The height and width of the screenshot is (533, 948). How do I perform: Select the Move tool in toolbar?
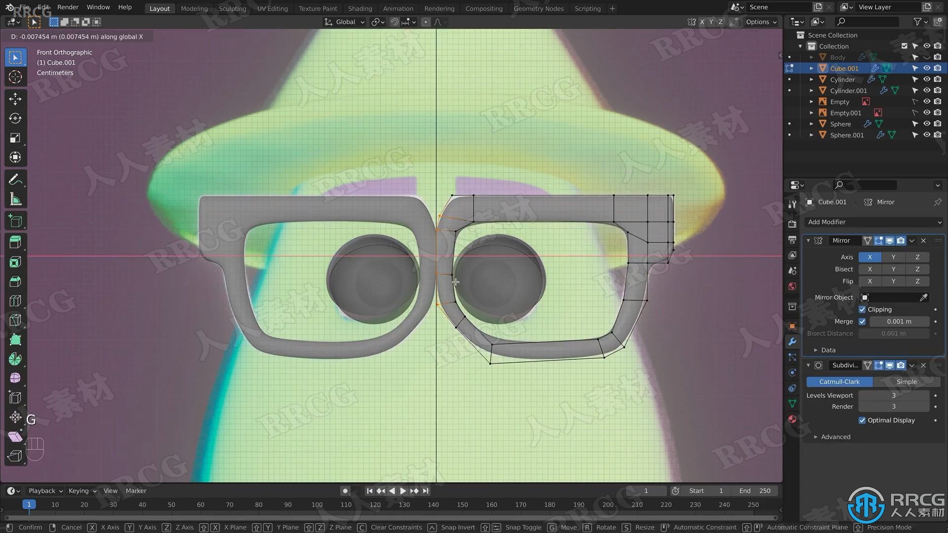pos(16,98)
